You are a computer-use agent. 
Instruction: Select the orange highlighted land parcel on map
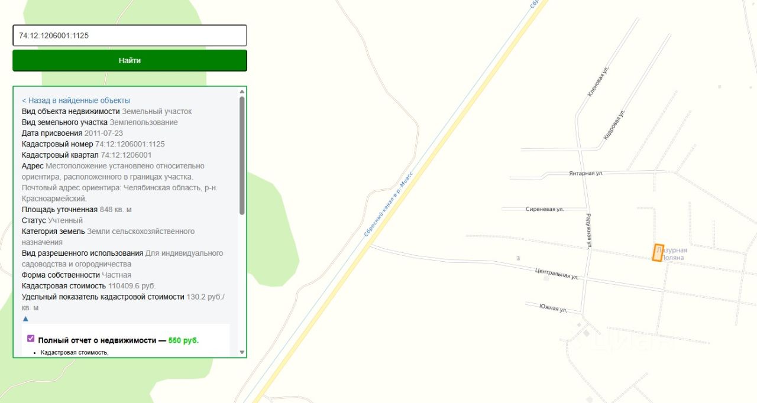[658, 253]
